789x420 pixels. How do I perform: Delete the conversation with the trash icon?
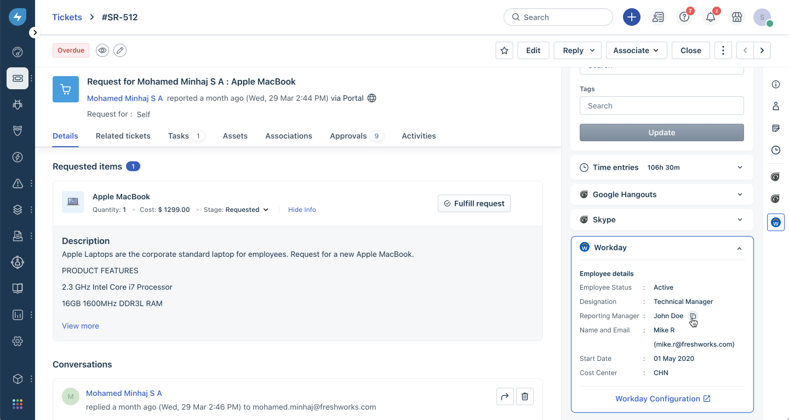[525, 396]
